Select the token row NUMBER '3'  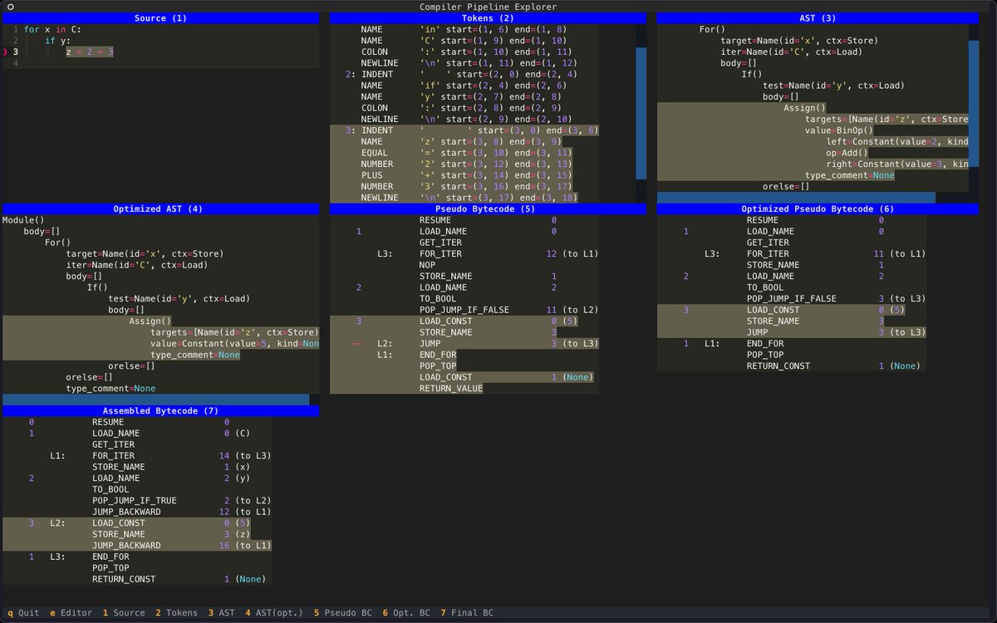[463, 186]
